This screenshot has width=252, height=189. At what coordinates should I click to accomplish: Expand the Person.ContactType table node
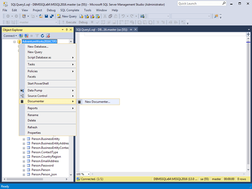24,152
